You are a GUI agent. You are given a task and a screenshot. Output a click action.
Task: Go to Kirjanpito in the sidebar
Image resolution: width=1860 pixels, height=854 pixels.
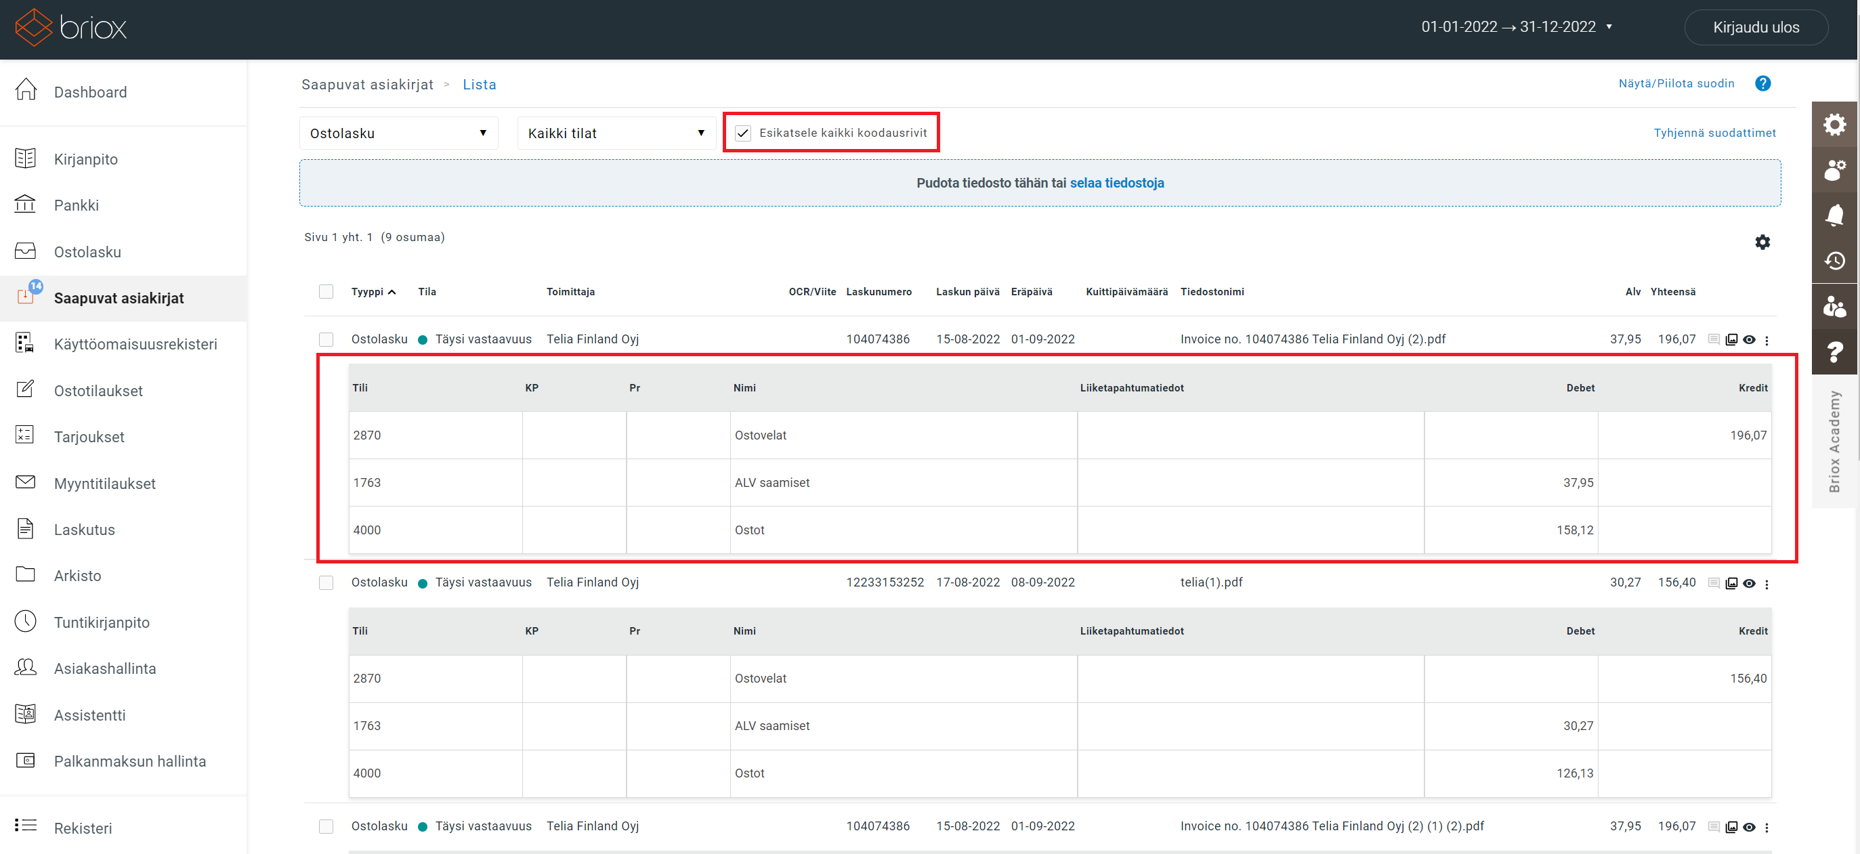(x=86, y=160)
